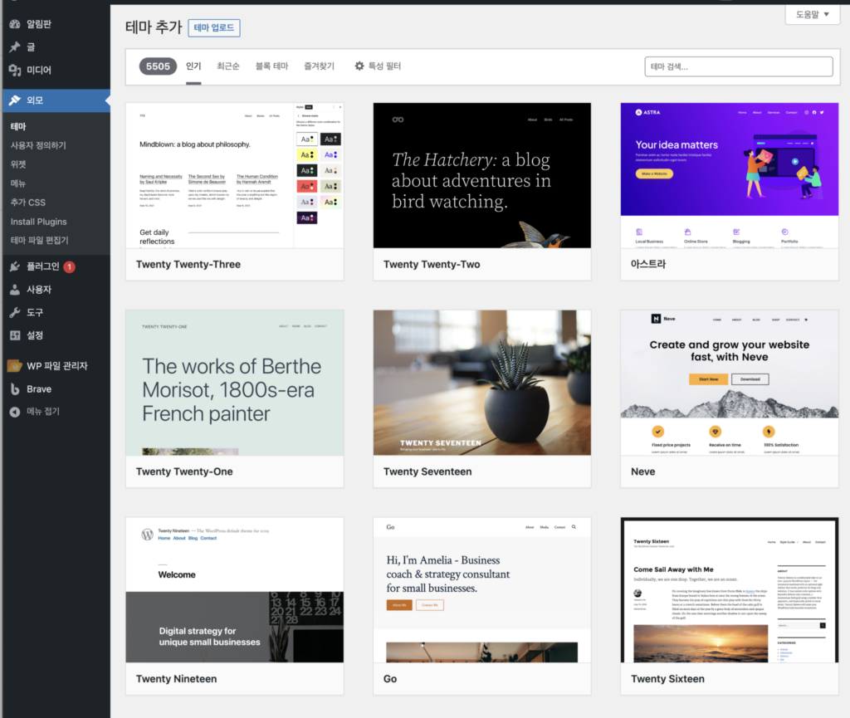The width and height of the screenshot is (850, 718).
Task: Click the 테마 업로드 button
Action: coord(214,27)
